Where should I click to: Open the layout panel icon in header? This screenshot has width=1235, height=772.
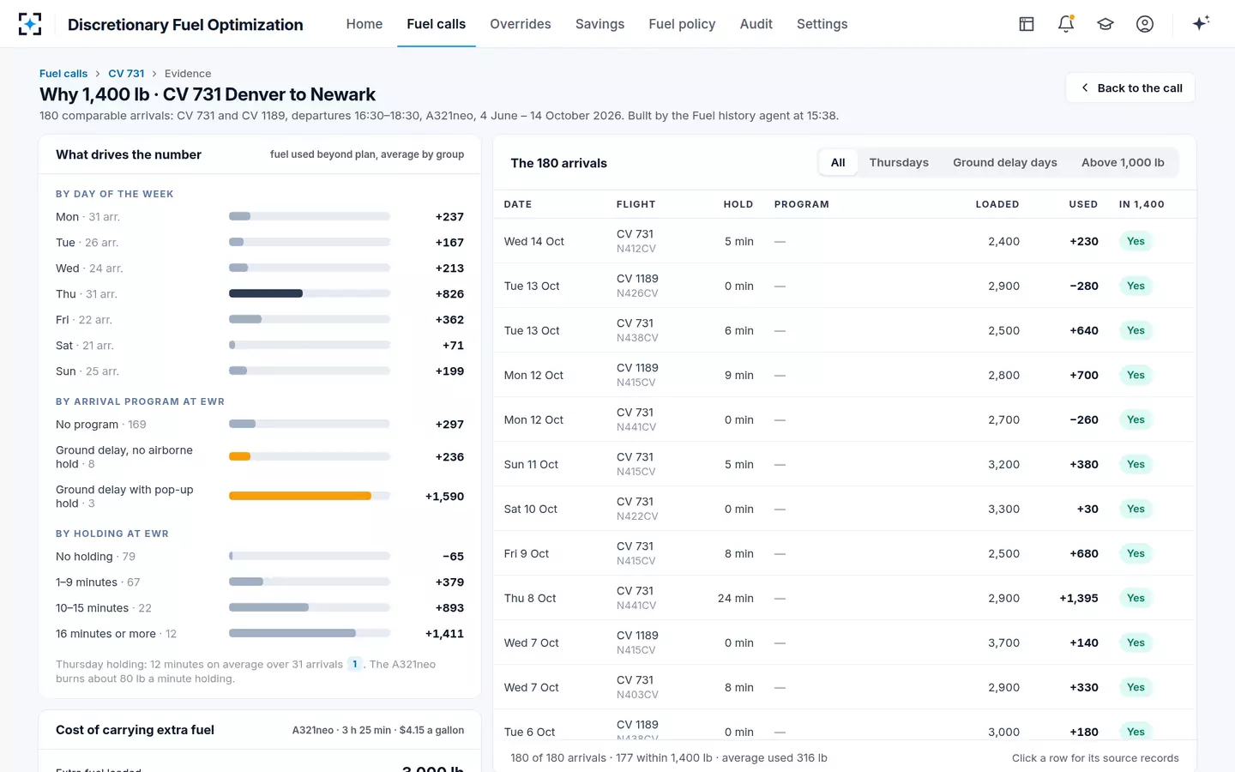click(1027, 24)
